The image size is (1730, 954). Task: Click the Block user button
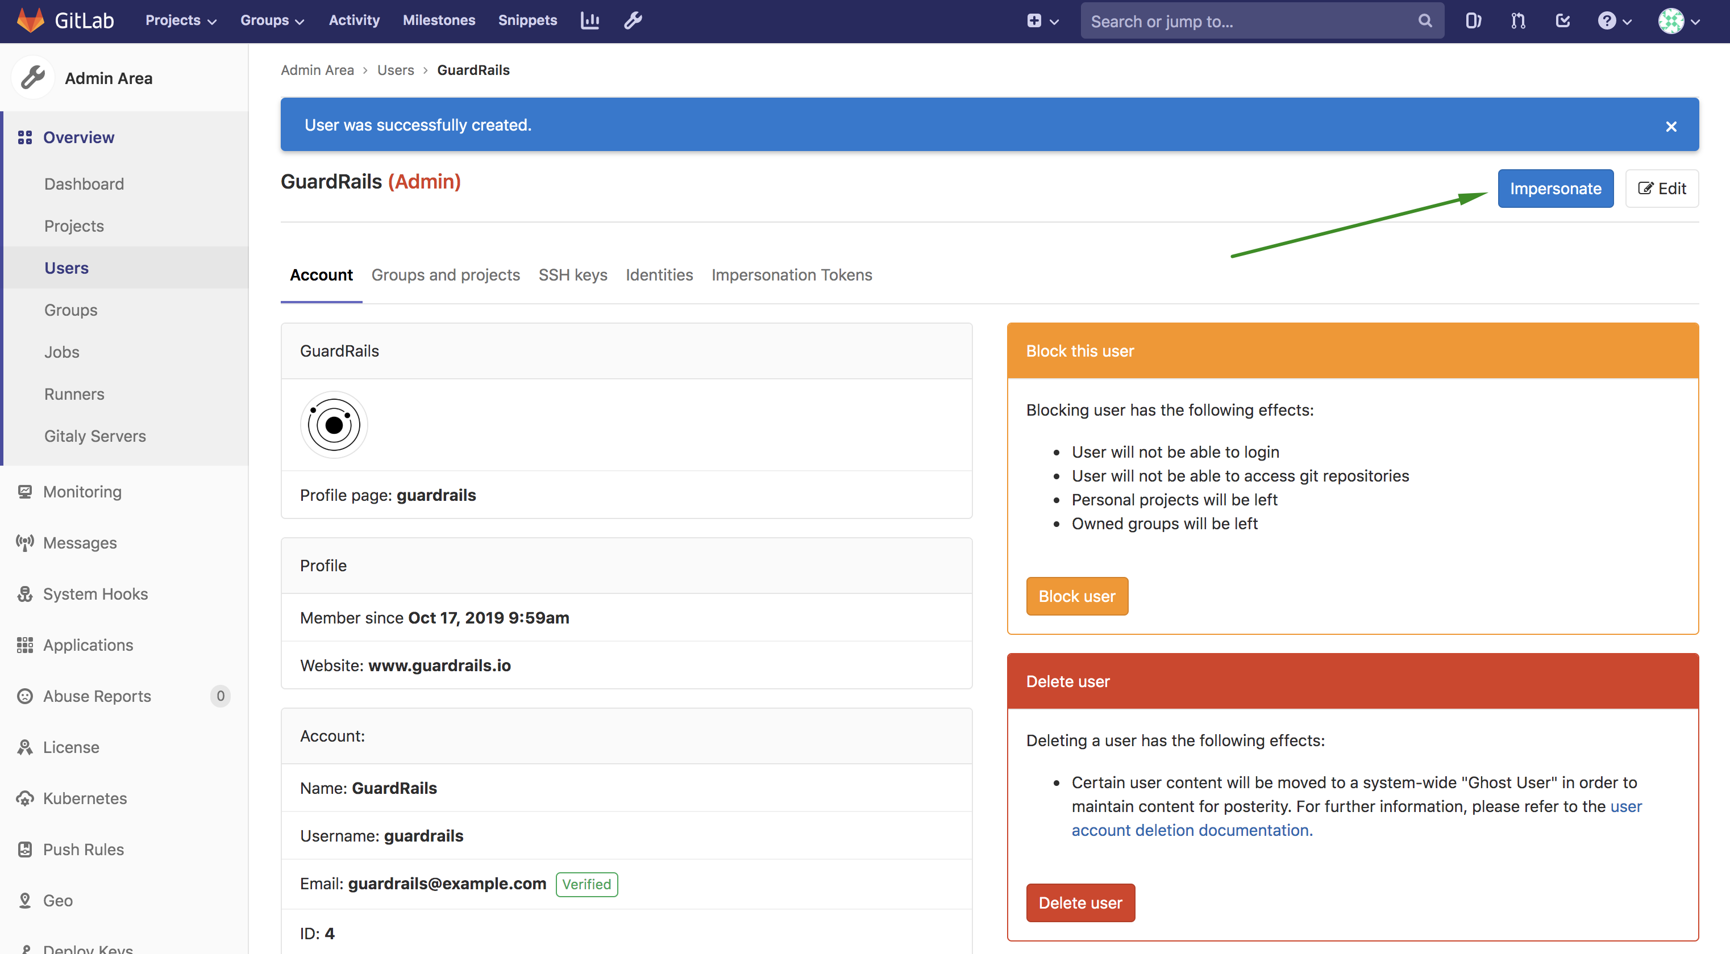1076,596
